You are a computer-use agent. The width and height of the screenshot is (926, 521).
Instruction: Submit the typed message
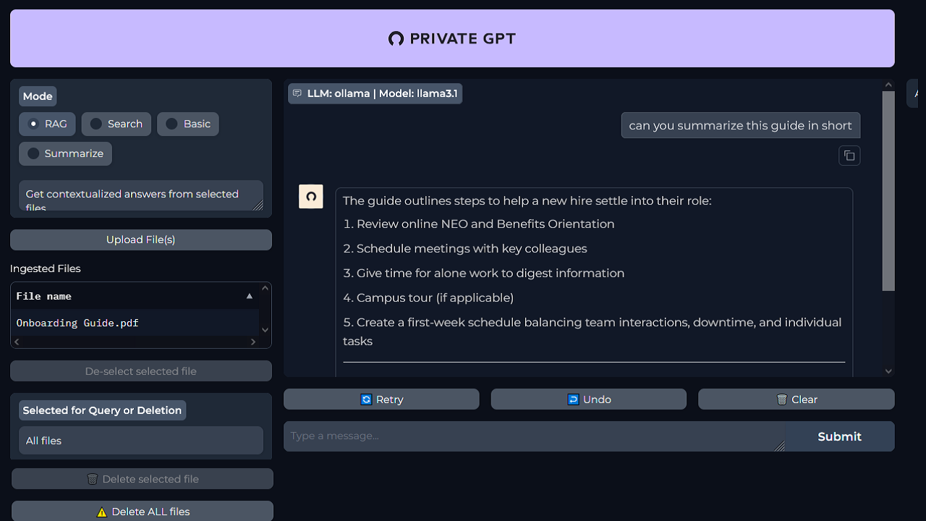point(839,436)
